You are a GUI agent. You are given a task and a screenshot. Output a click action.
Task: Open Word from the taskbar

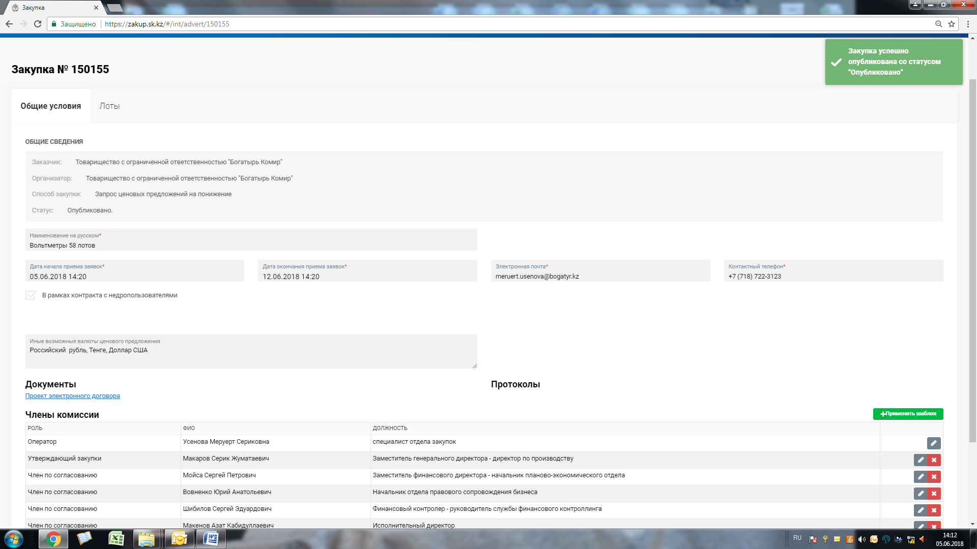pyautogui.click(x=211, y=539)
